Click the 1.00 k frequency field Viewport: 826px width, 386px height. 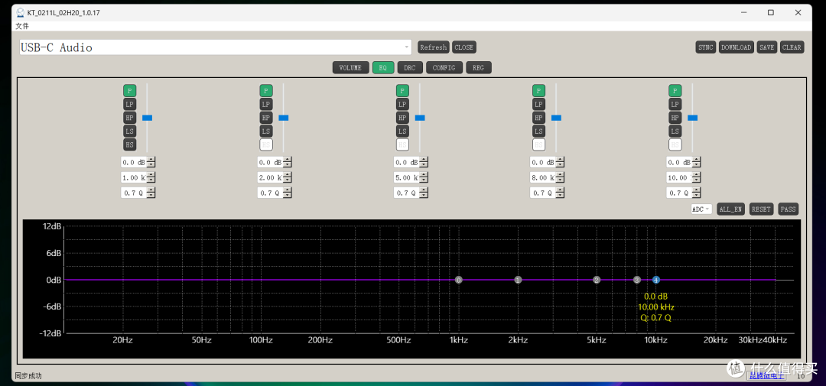(134, 177)
